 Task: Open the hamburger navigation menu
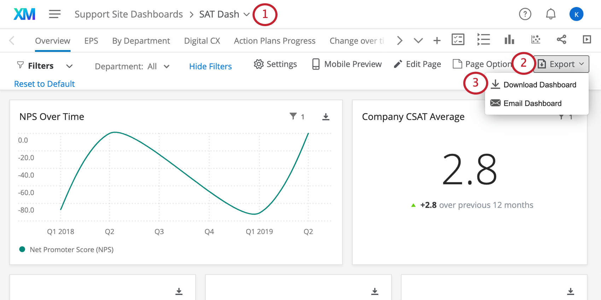tap(55, 14)
